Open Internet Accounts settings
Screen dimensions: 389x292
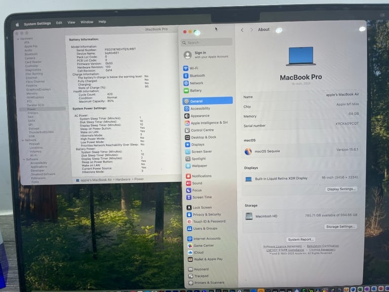click(x=204, y=239)
